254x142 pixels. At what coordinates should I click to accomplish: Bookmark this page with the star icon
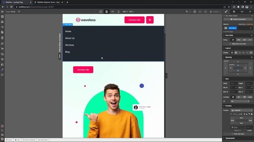click(x=229, y=7)
